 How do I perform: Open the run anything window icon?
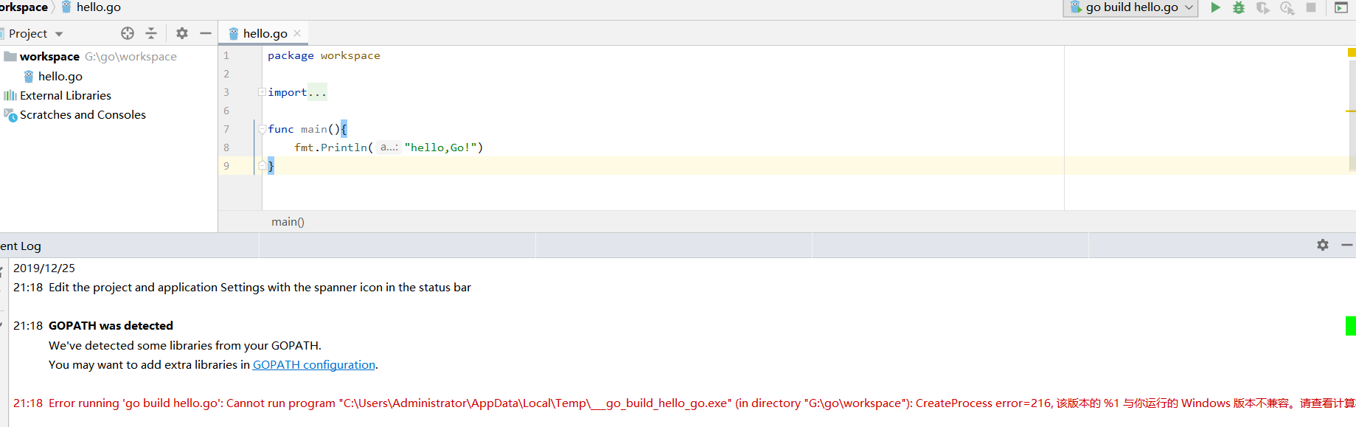1341,7
